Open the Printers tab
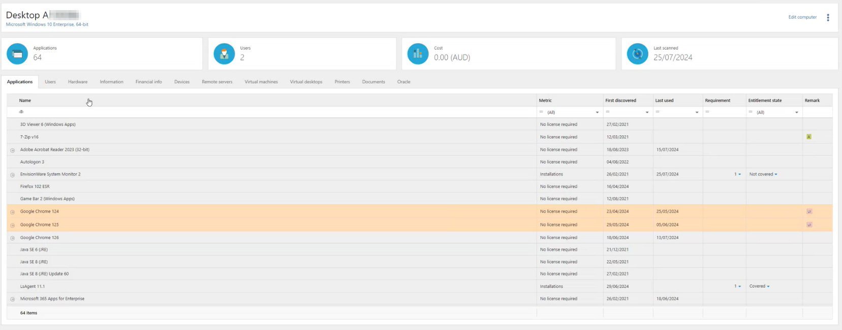Viewport: 842px width, 330px height. coord(342,82)
